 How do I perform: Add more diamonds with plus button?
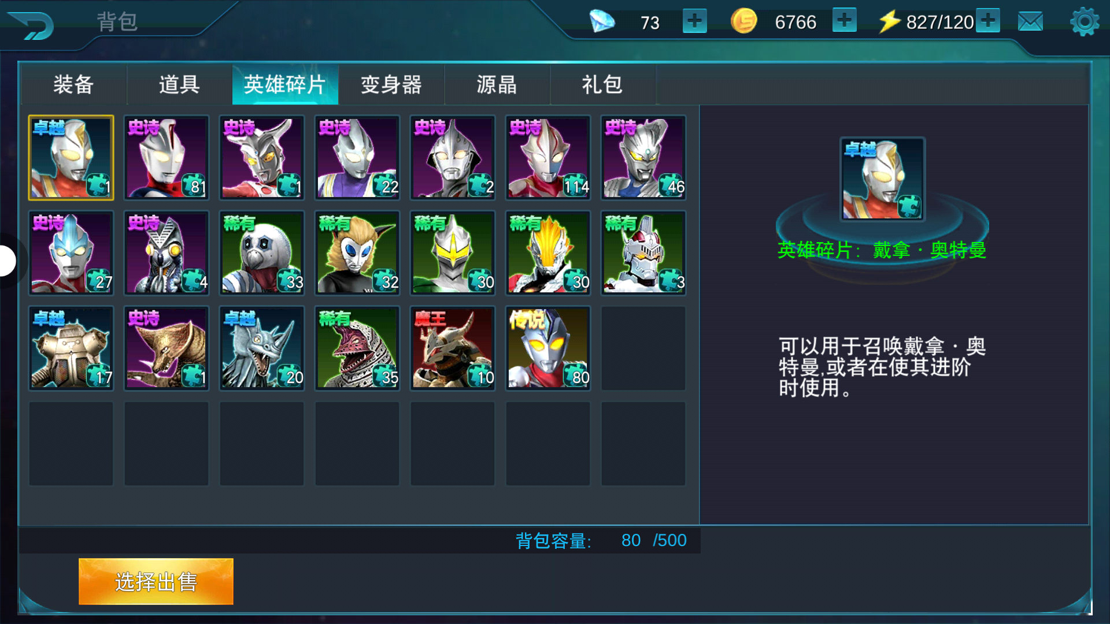(694, 21)
